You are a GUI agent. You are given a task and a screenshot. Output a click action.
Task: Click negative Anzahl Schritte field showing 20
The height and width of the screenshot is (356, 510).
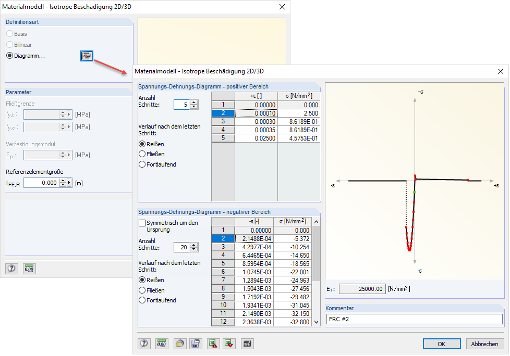click(x=182, y=247)
